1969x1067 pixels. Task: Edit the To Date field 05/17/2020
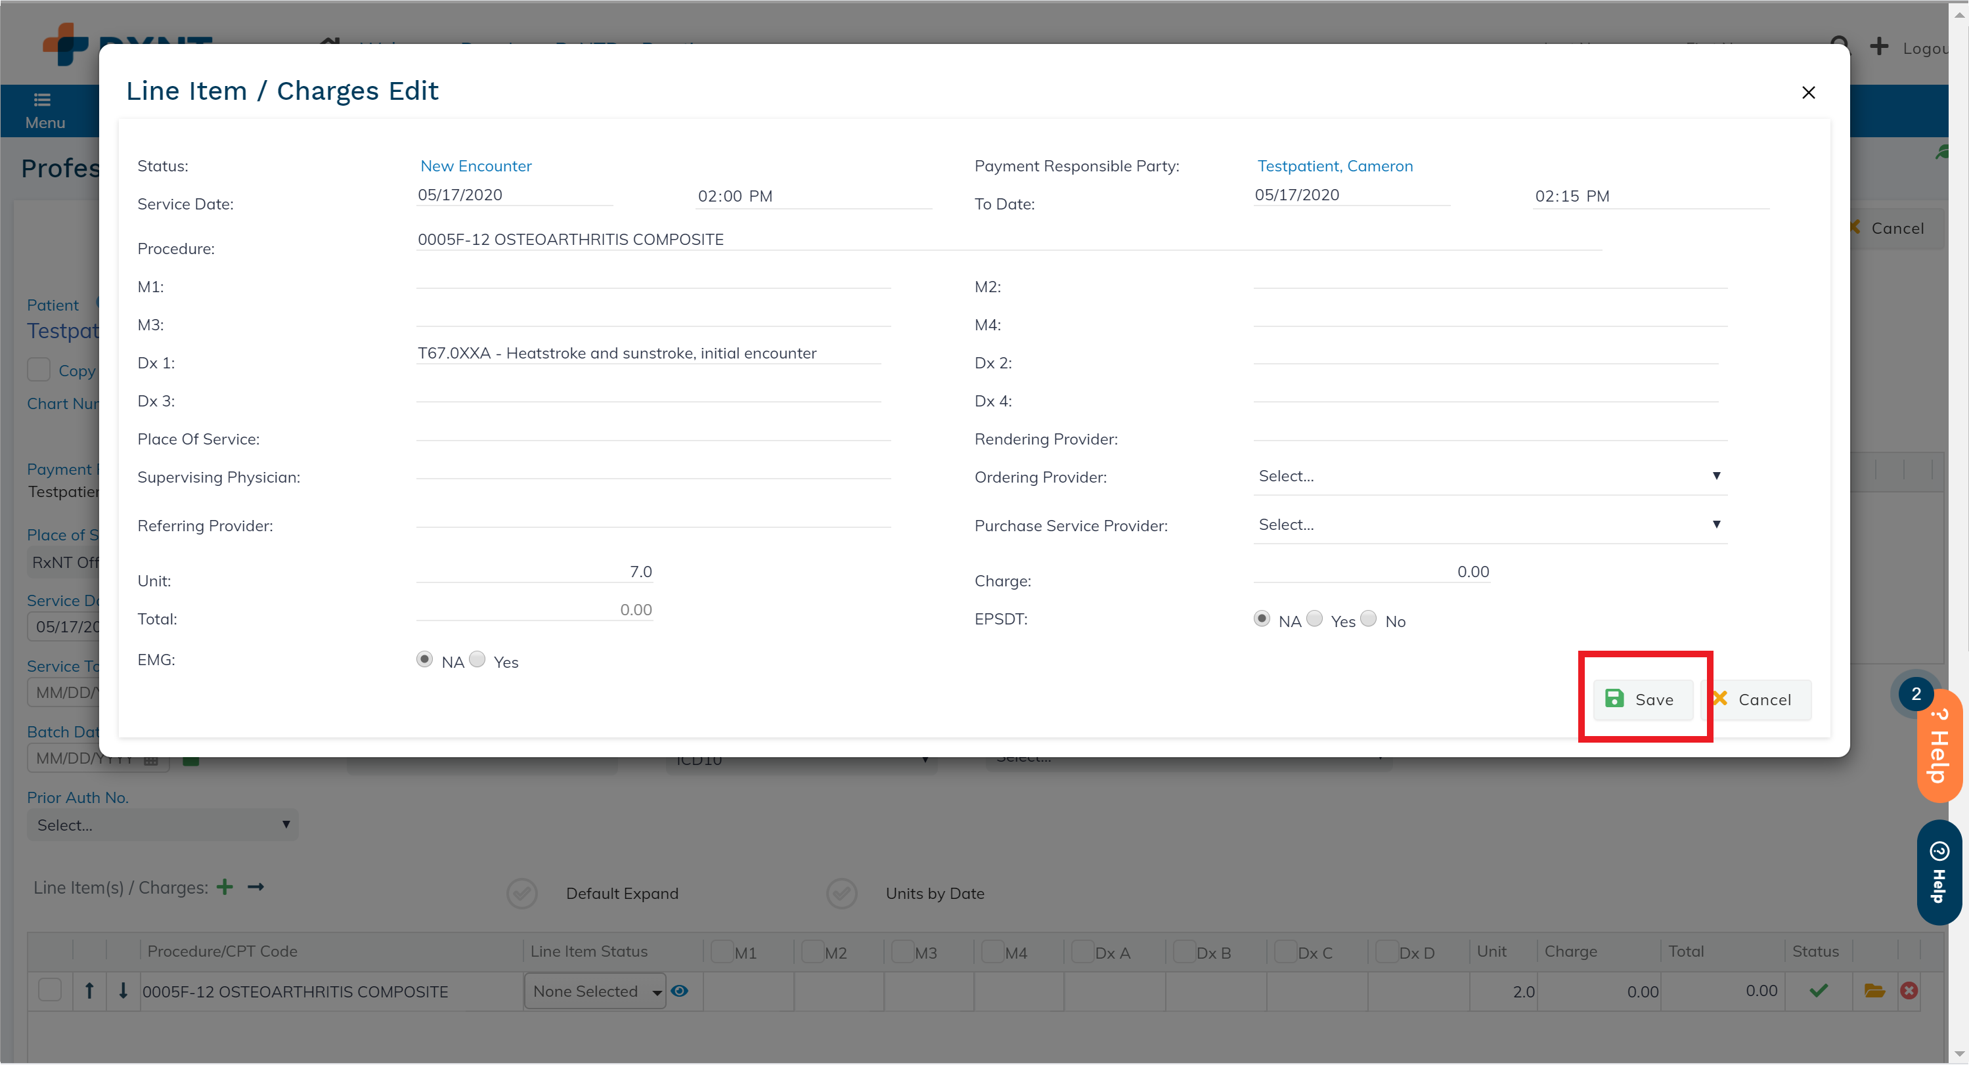(x=1352, y=195)
